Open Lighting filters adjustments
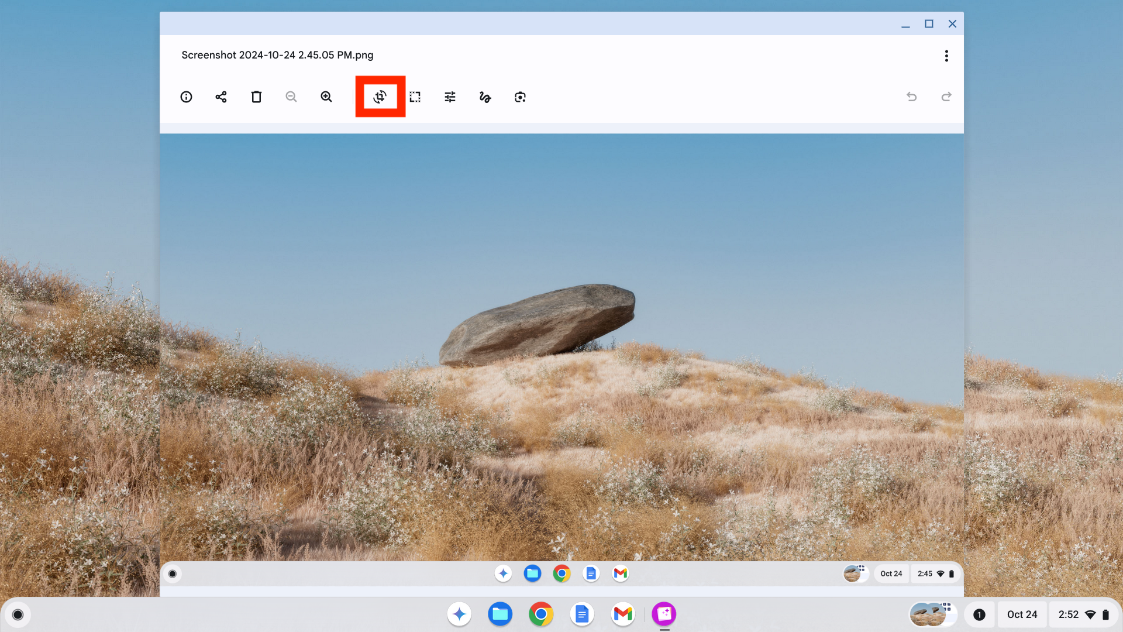 point(450,97)
